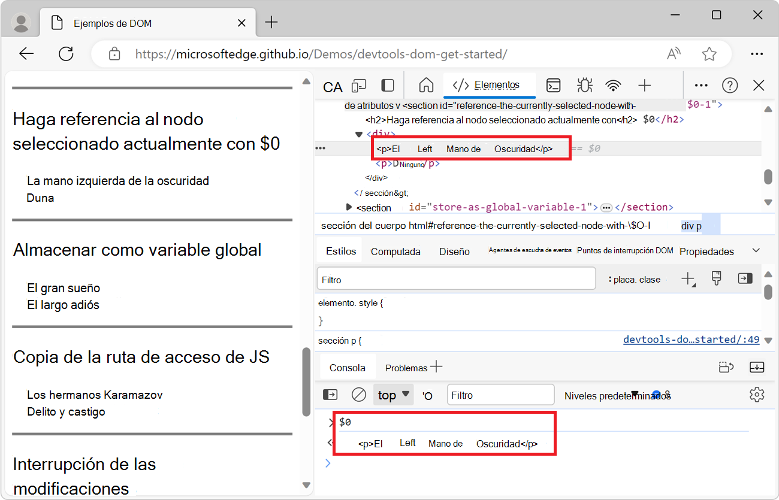Open console settings gear icon

pos(757,395)
